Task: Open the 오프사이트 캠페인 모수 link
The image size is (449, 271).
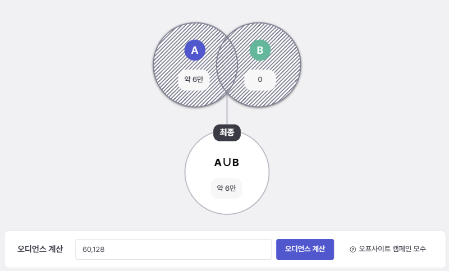Action: (392, 249)
